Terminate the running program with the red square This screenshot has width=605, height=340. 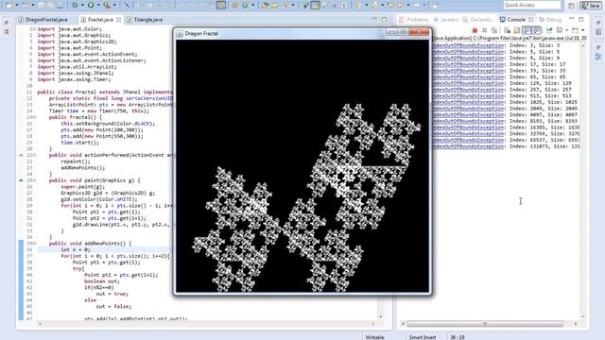click(x=475, y=30)
